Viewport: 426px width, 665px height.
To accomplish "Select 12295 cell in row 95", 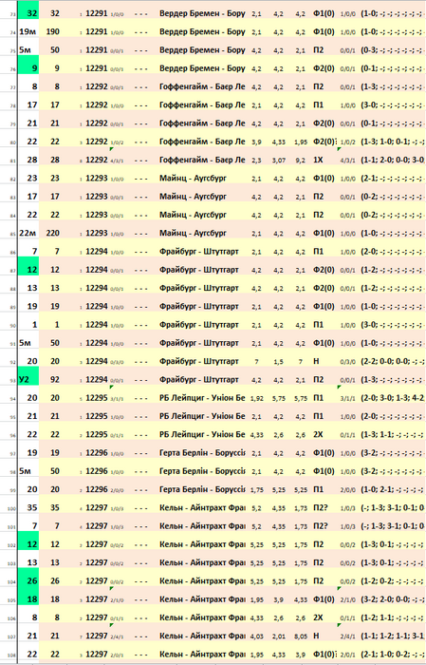I will (97, 416).
